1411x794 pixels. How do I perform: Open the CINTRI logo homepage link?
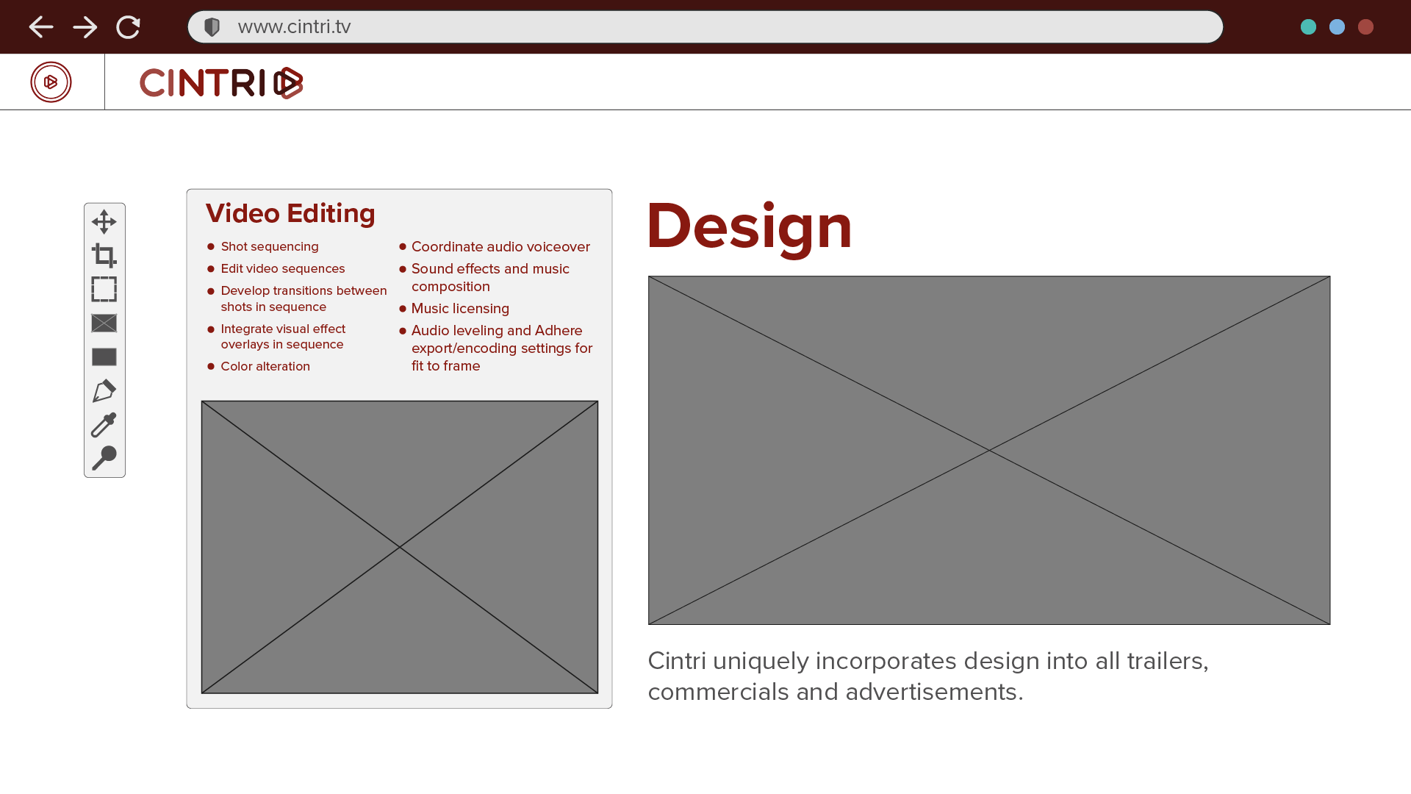click(x=220, y=82)
